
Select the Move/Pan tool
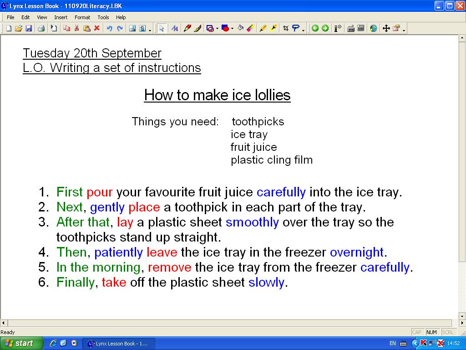(387, 28)
